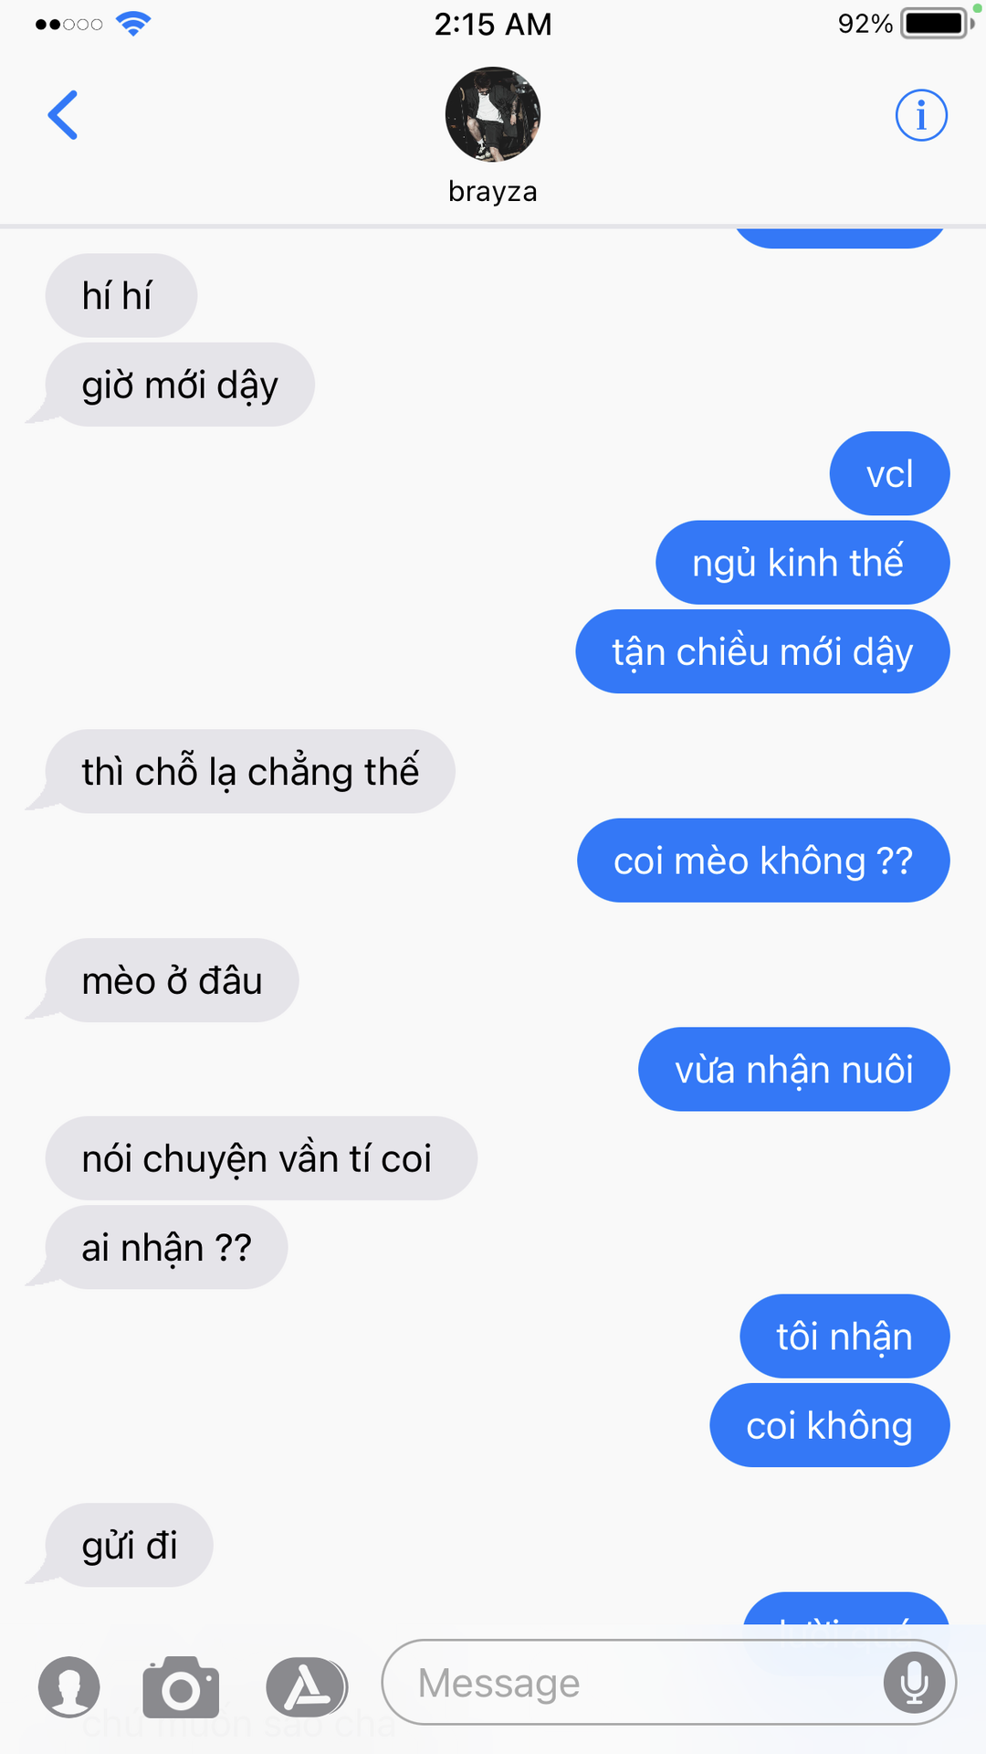Tap the "hí hí" received message
This screenshot has height=1754, width=986.
pyautogui.click(x=121, y=296)
